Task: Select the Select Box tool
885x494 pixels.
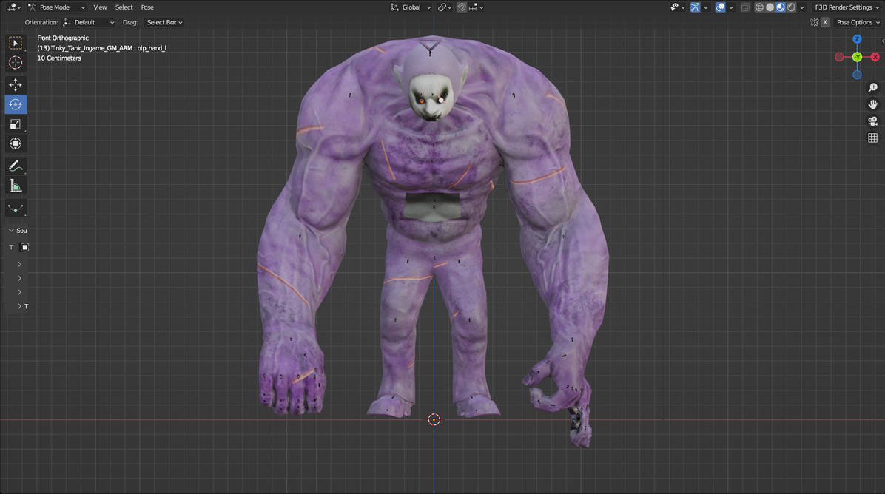Action: (x=16, y=43)
